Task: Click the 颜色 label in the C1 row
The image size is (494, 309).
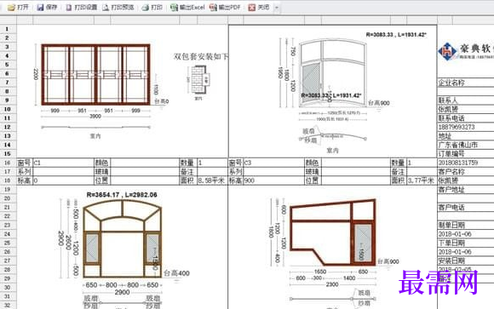Action: [102, 163]
